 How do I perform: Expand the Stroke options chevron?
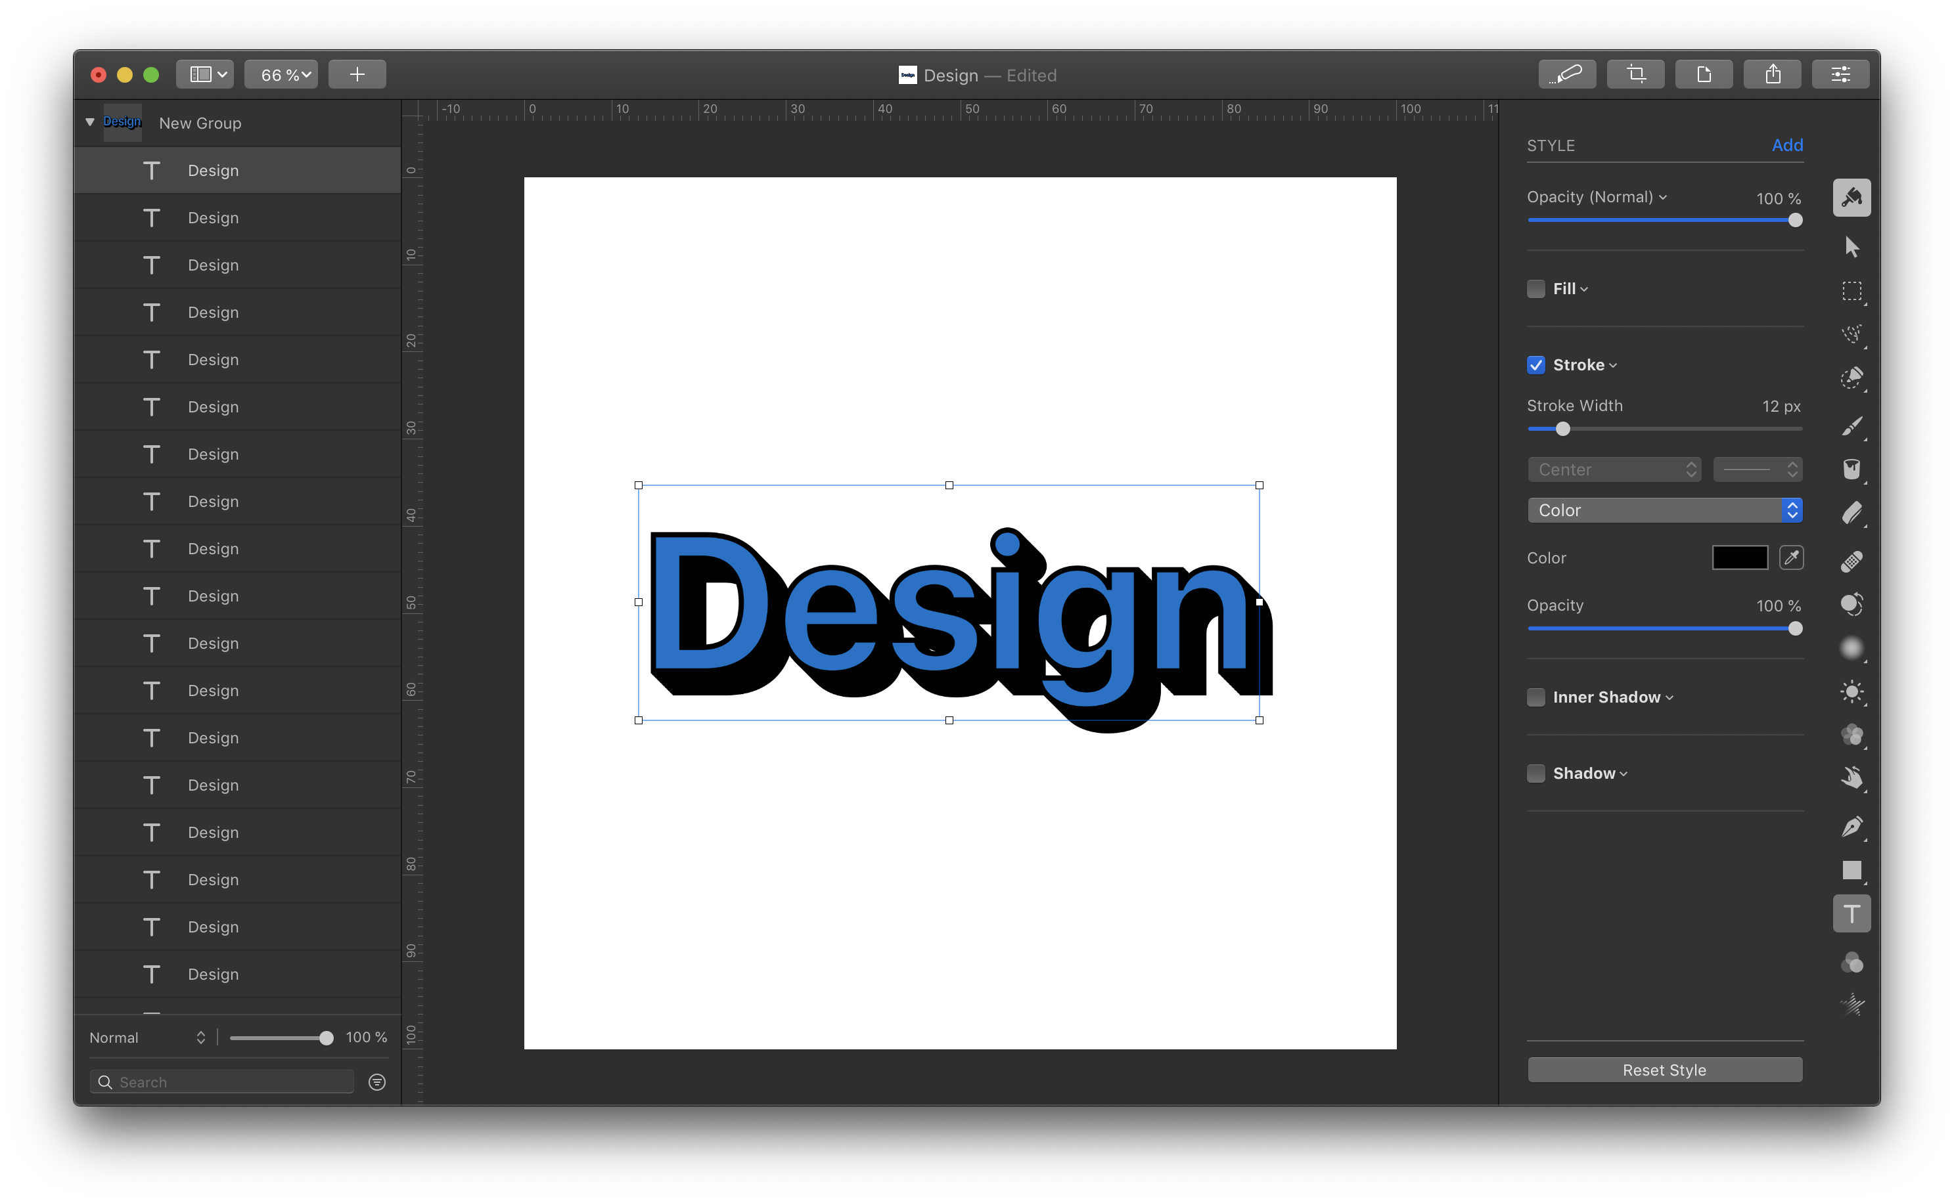pyautogui.click(x=1612, y=366)
